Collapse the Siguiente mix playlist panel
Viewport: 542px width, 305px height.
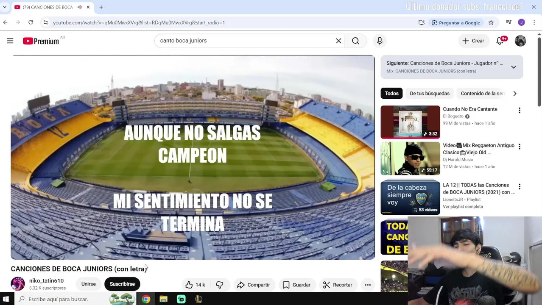(x=513, y=67)
